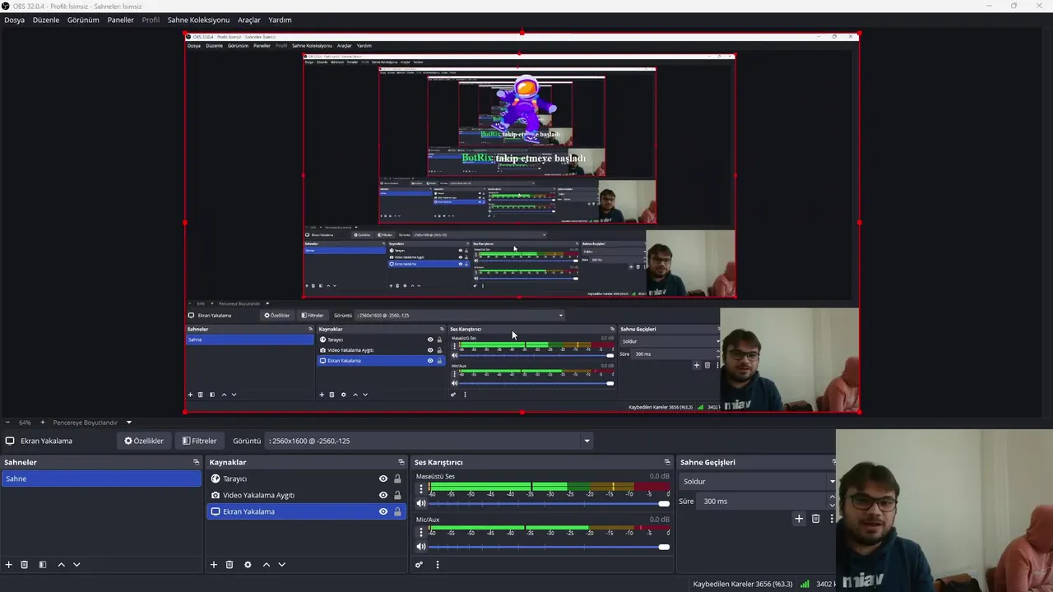The height and width of the screenshot is (592, 1053).
Task: Zoom in the preview with plus icon
Action: point(43,423)
